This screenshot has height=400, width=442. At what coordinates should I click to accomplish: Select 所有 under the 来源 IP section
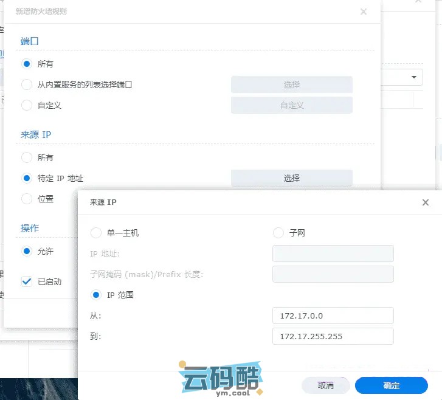click(x=27, y=157)
